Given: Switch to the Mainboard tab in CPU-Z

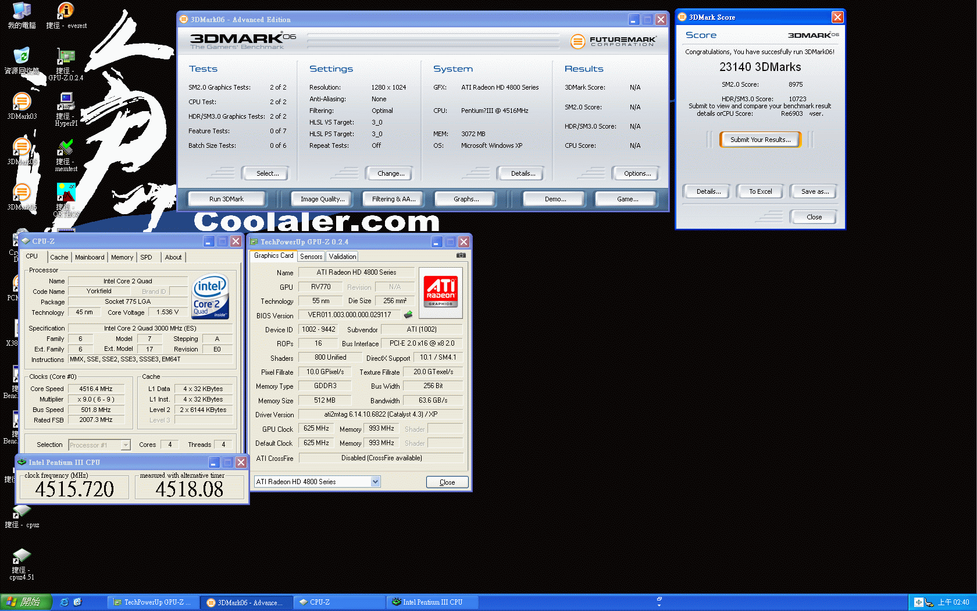Looking at the screenshot, I should (90, 257).
